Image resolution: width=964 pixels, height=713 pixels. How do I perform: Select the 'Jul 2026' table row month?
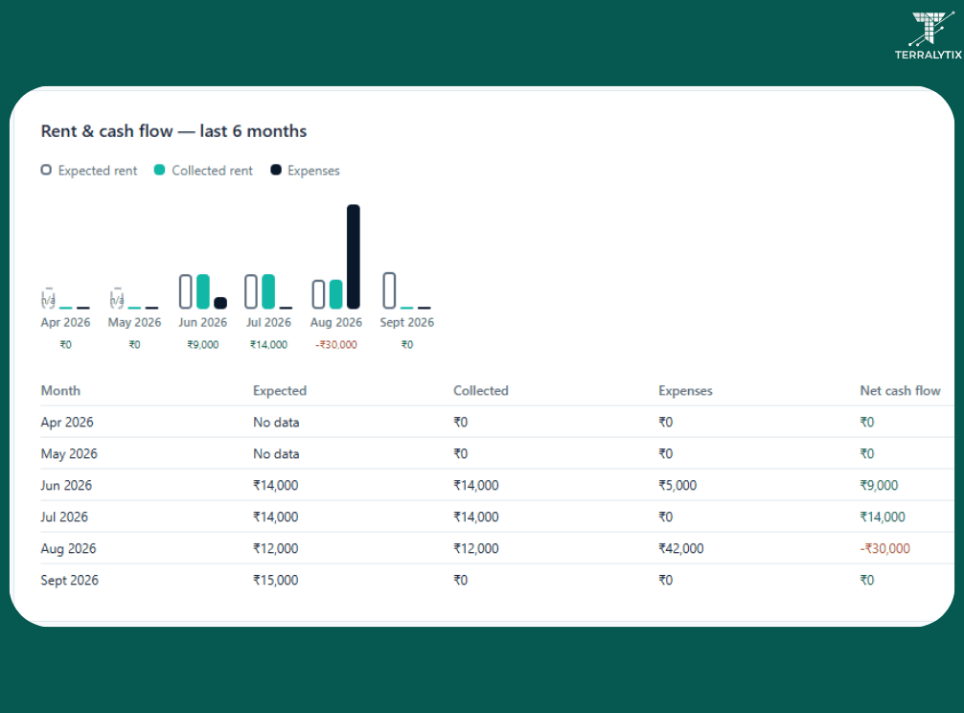click(64, 517)
